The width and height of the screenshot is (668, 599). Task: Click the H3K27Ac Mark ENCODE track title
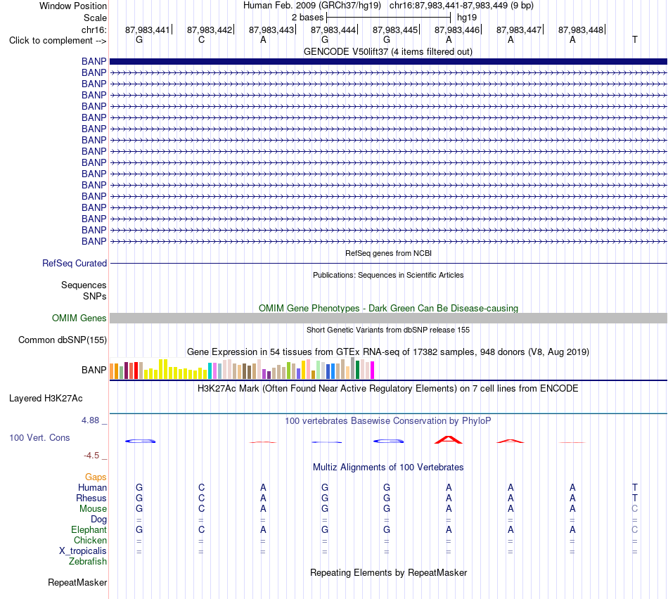point(388,389)
